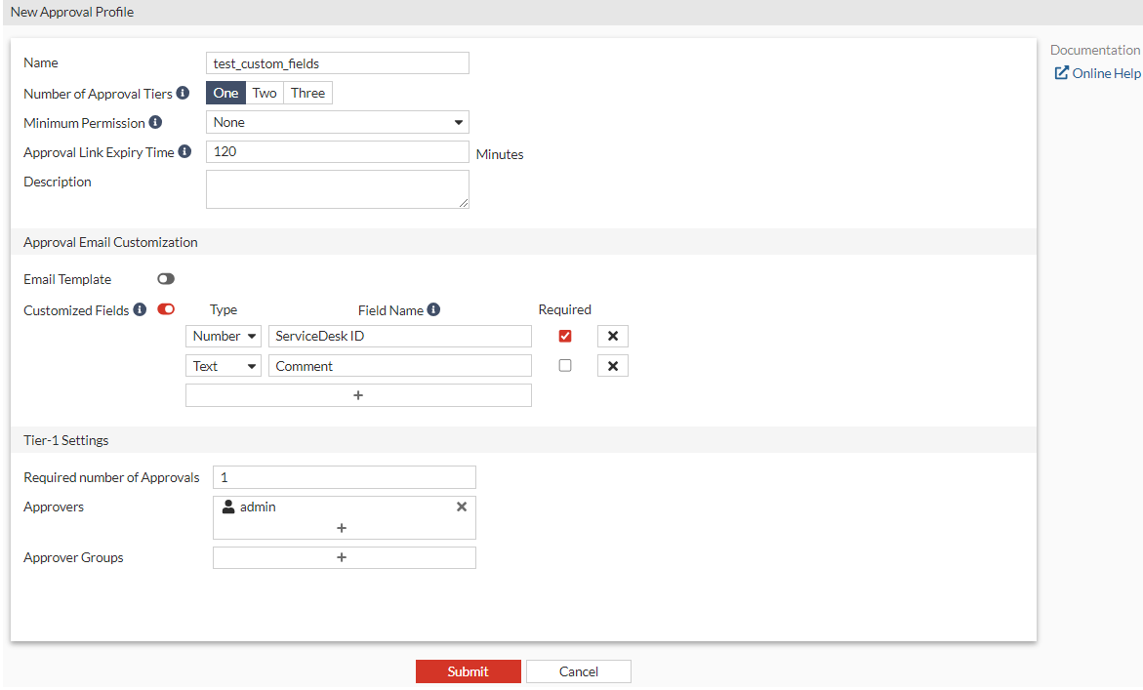Screen dimensions: 1143x690
Task: Enable the Email Template toggle
Action: pyautogui.click(x=165, y=278)
